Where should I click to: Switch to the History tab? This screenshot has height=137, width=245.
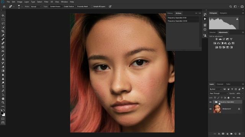coord(170,13)
